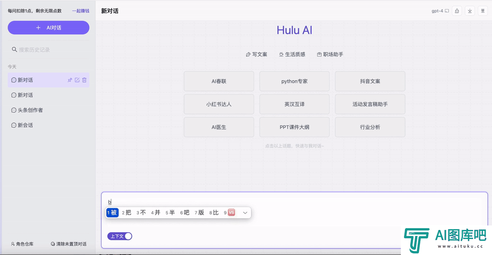Switch to the 职场助手 category tab
Image resolution: width=492 pixels, height=255 pixels.
tap(330, 54)
